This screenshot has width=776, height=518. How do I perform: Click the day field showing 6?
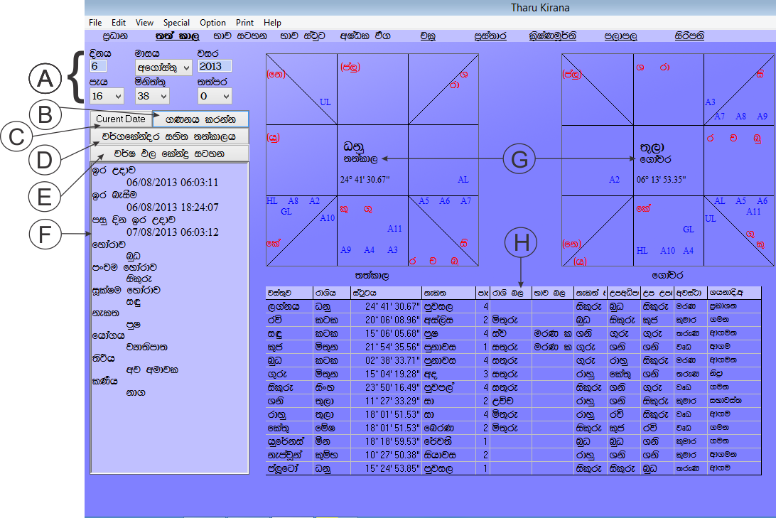[x=98, y=66]
